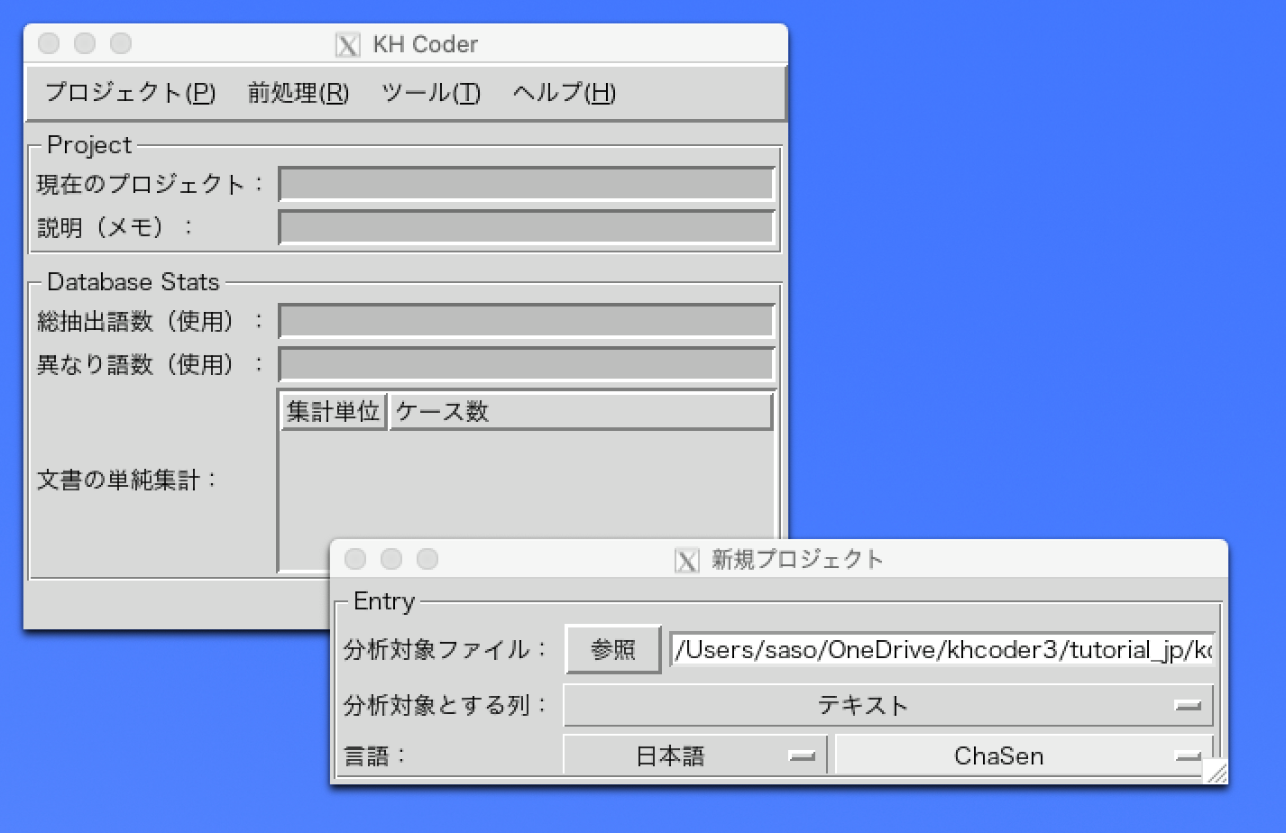Click the 現在のプロジェクト field
1286x833 pixels.
pos(527,184)
